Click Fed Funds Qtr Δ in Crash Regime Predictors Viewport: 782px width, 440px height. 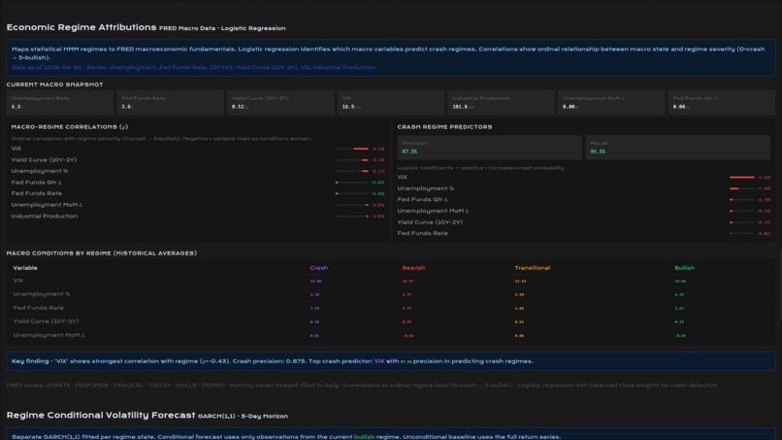point(584,199)
